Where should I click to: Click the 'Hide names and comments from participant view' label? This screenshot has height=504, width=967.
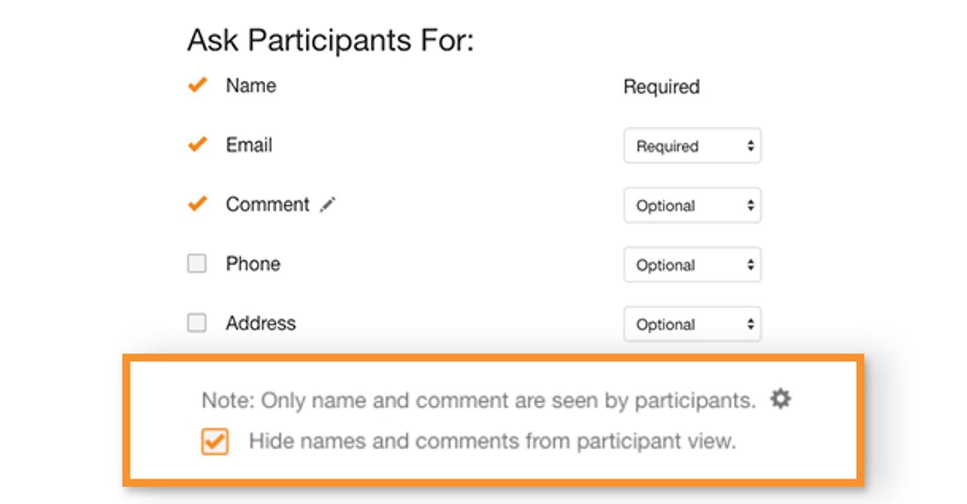493,442
